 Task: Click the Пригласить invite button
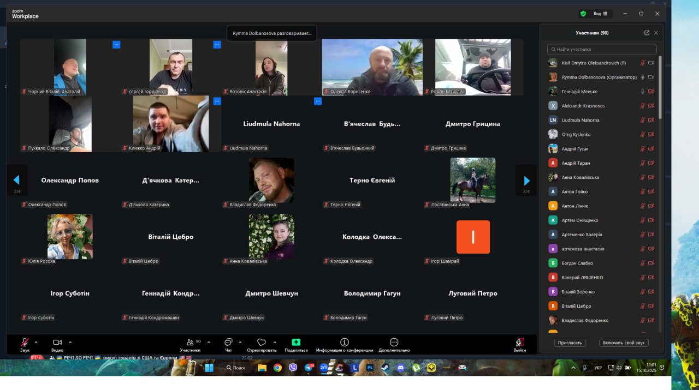click(570, 343)
